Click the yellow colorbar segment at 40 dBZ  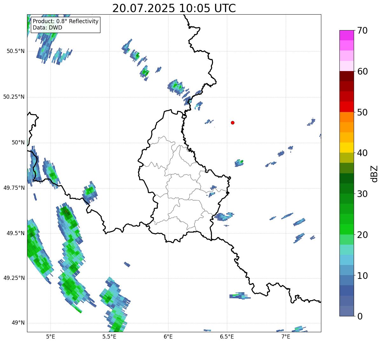click(346, 148)
